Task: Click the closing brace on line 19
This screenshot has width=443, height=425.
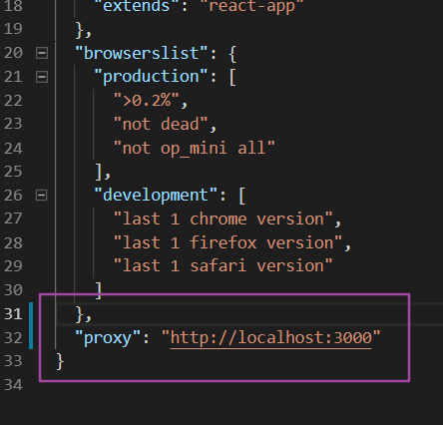Action: coord(80,30)
